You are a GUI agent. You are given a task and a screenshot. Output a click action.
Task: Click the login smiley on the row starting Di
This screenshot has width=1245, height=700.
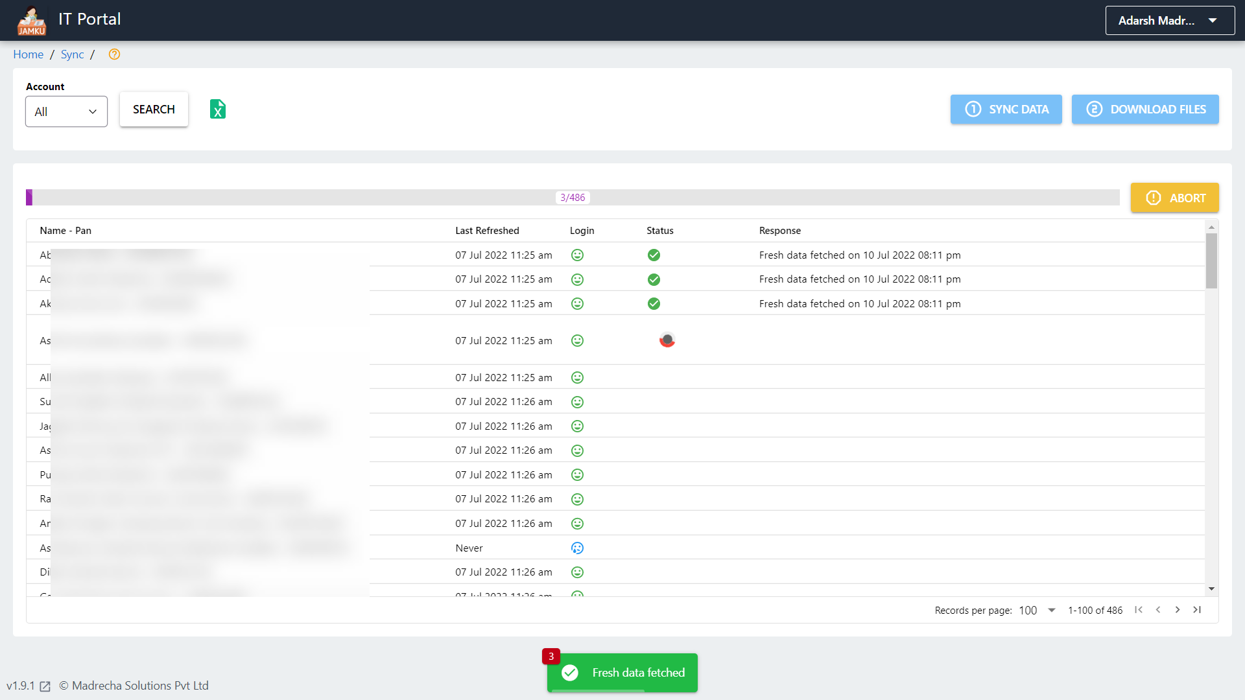point(577,572)
